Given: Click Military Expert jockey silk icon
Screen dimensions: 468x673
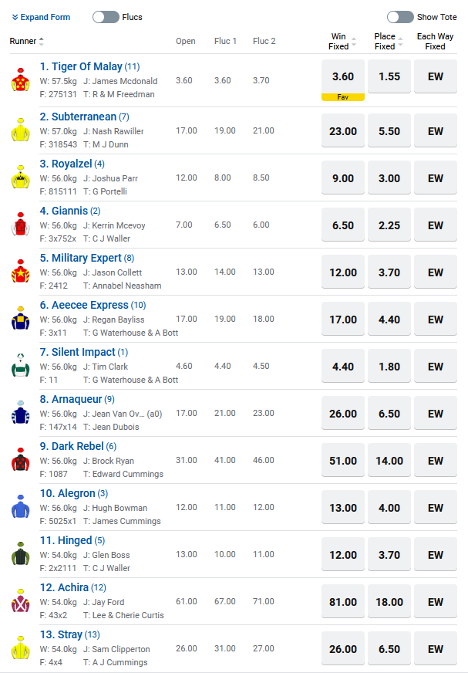Looking at the screenshot, I should click(x=19, y=272).
